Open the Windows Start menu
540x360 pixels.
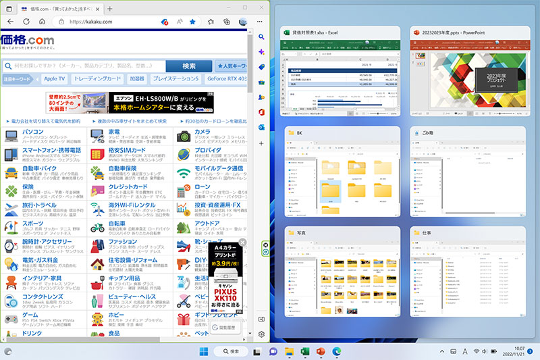click(x=204, y=351)
